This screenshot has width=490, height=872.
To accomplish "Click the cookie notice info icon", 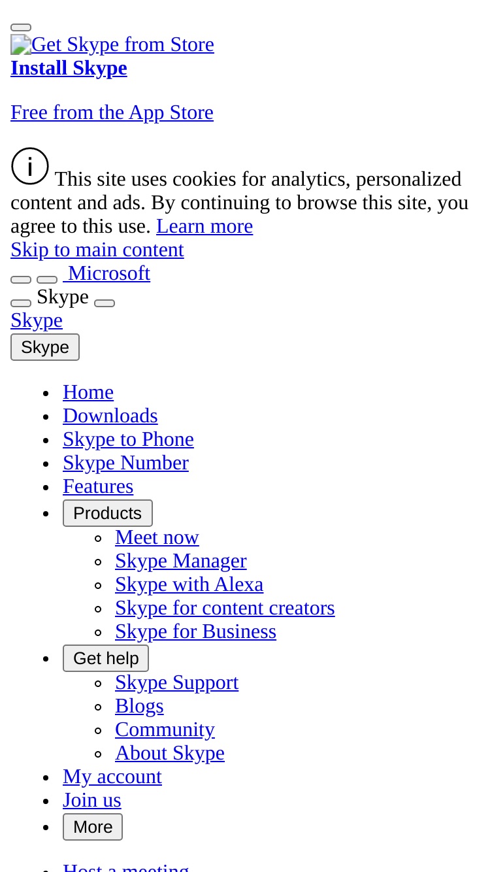I will coord(30,166).
